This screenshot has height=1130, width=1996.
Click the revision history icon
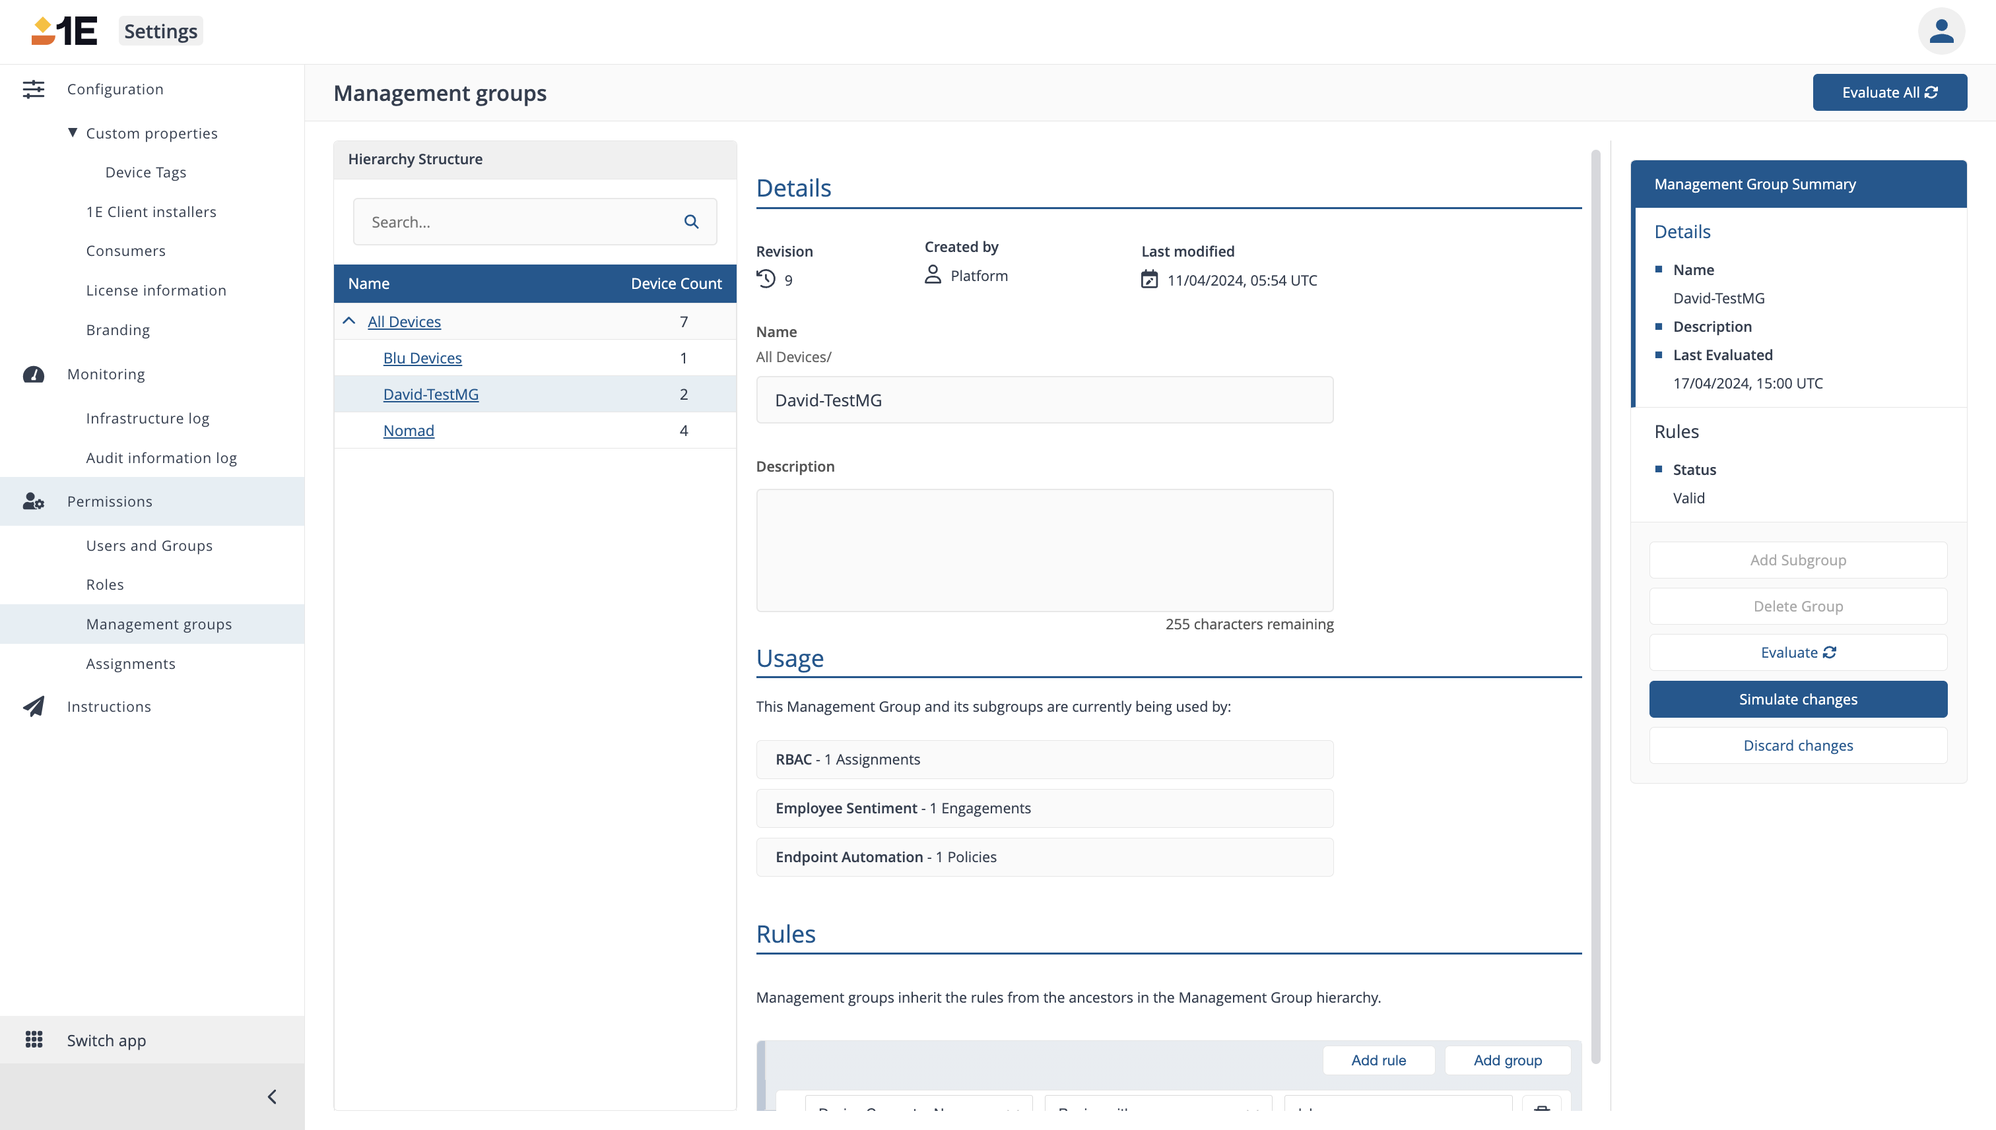(x=766, y=280)
